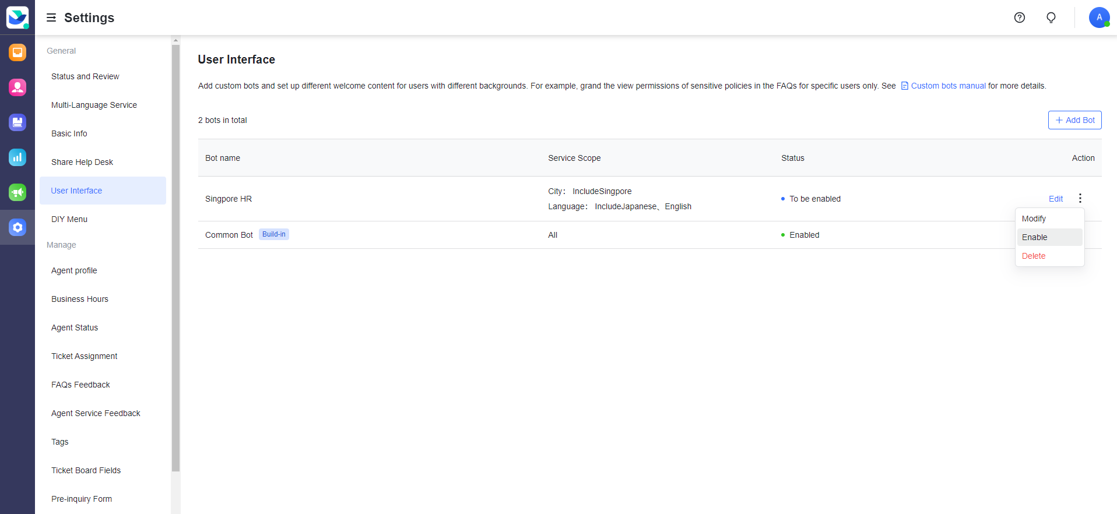Open the DIY Menu settings page
Viewport: 1117px width, 514px height.
[x=69, y=219]
